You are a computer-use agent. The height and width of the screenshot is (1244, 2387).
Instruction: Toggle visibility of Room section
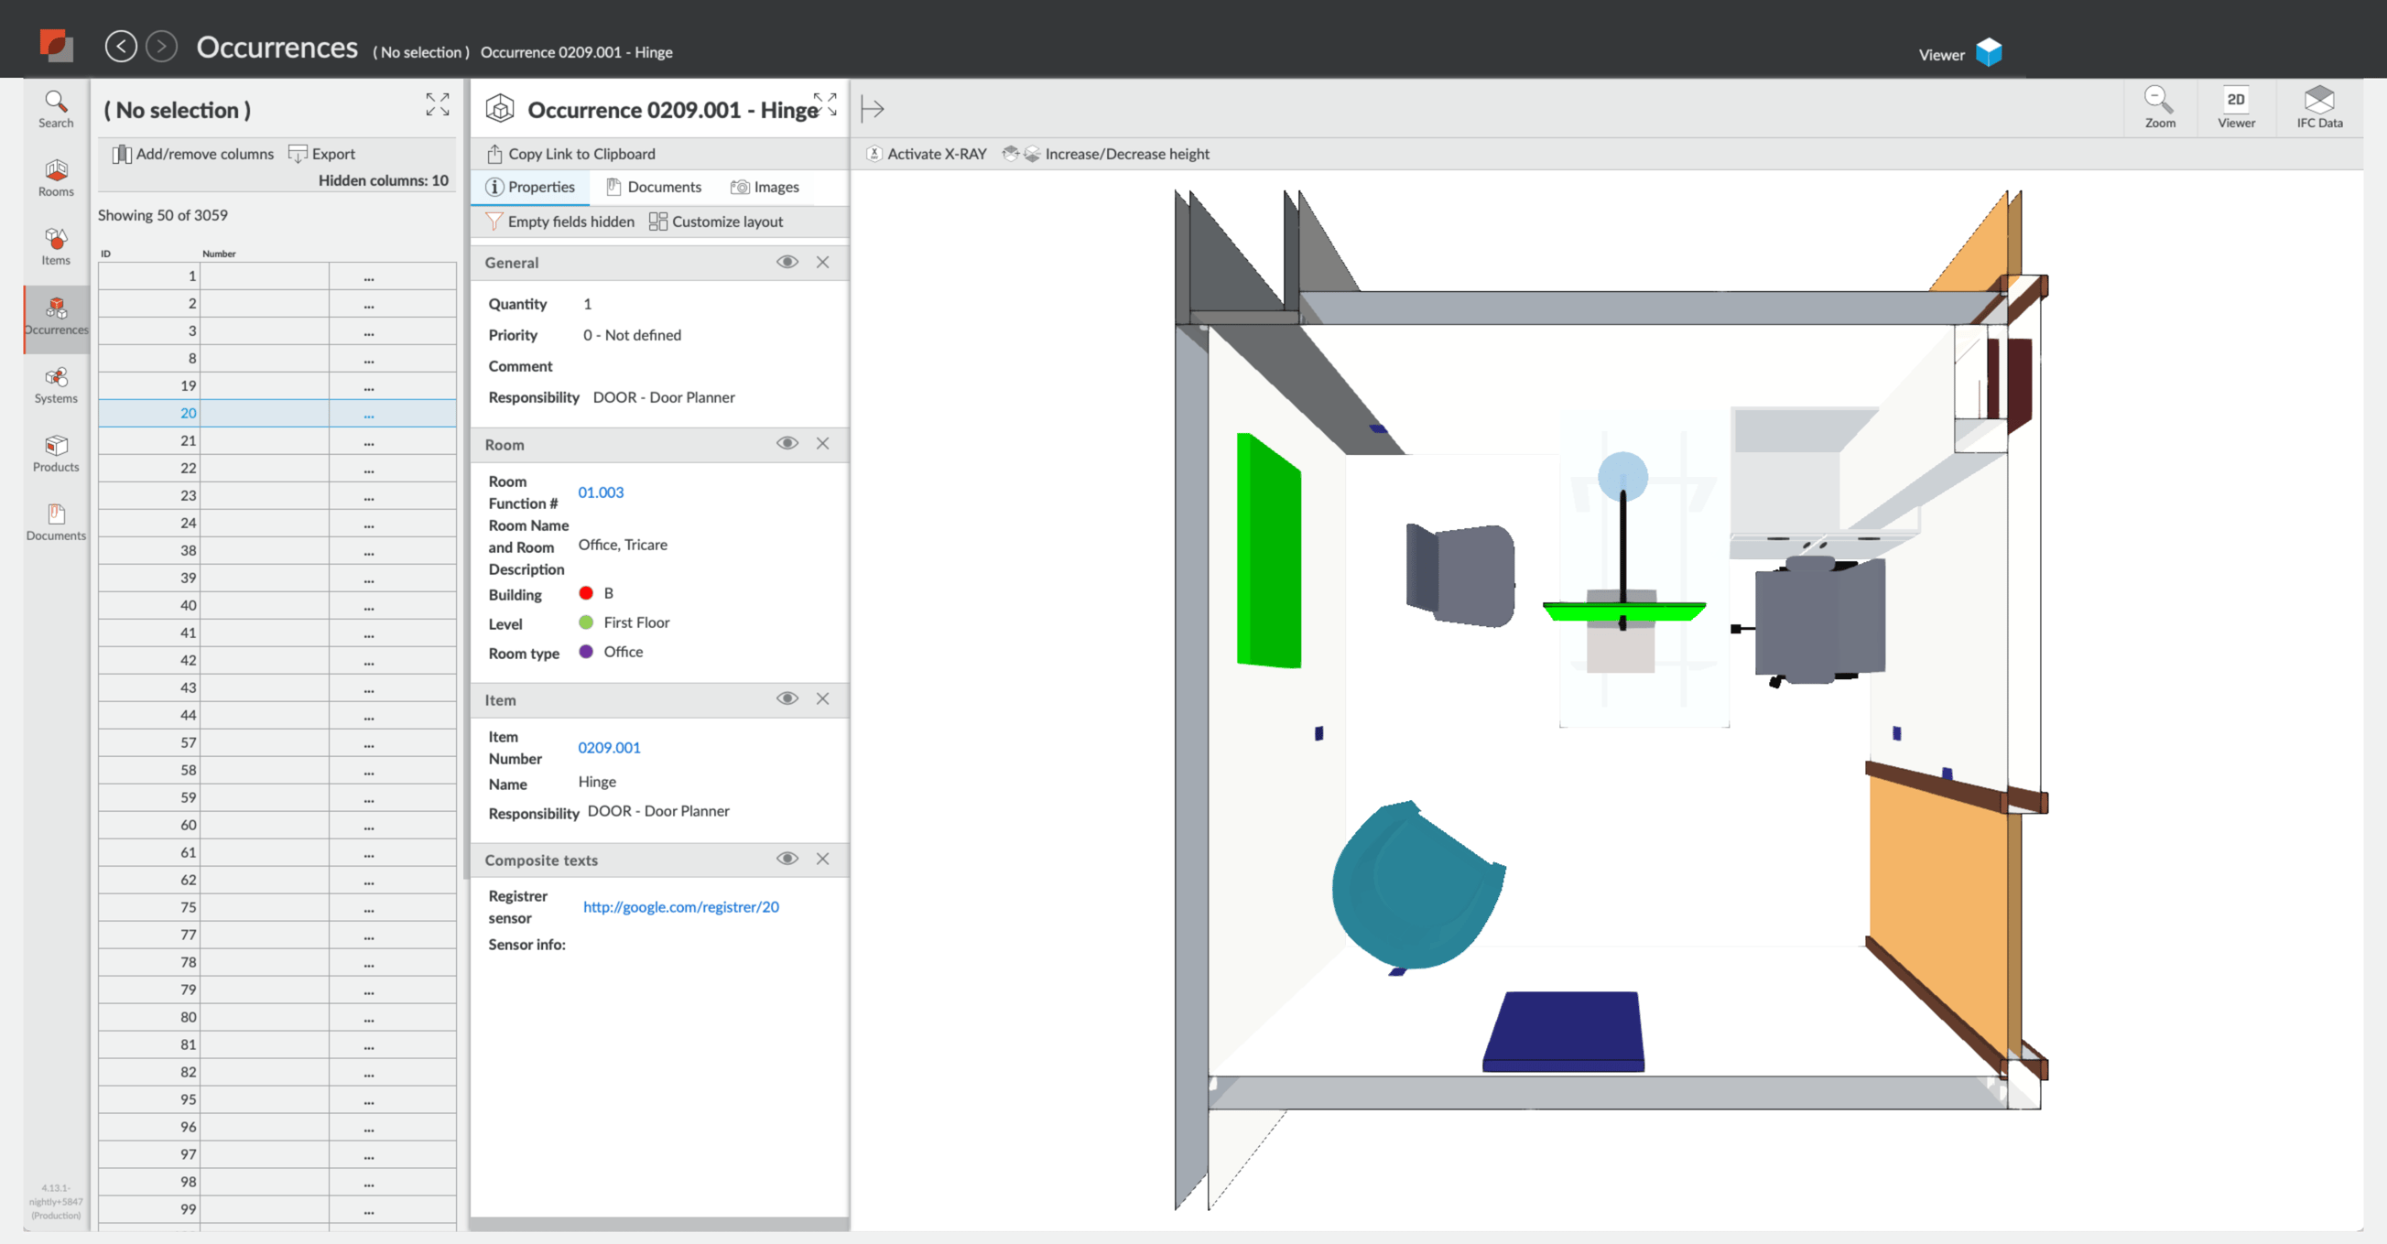(x=787, y=444)
